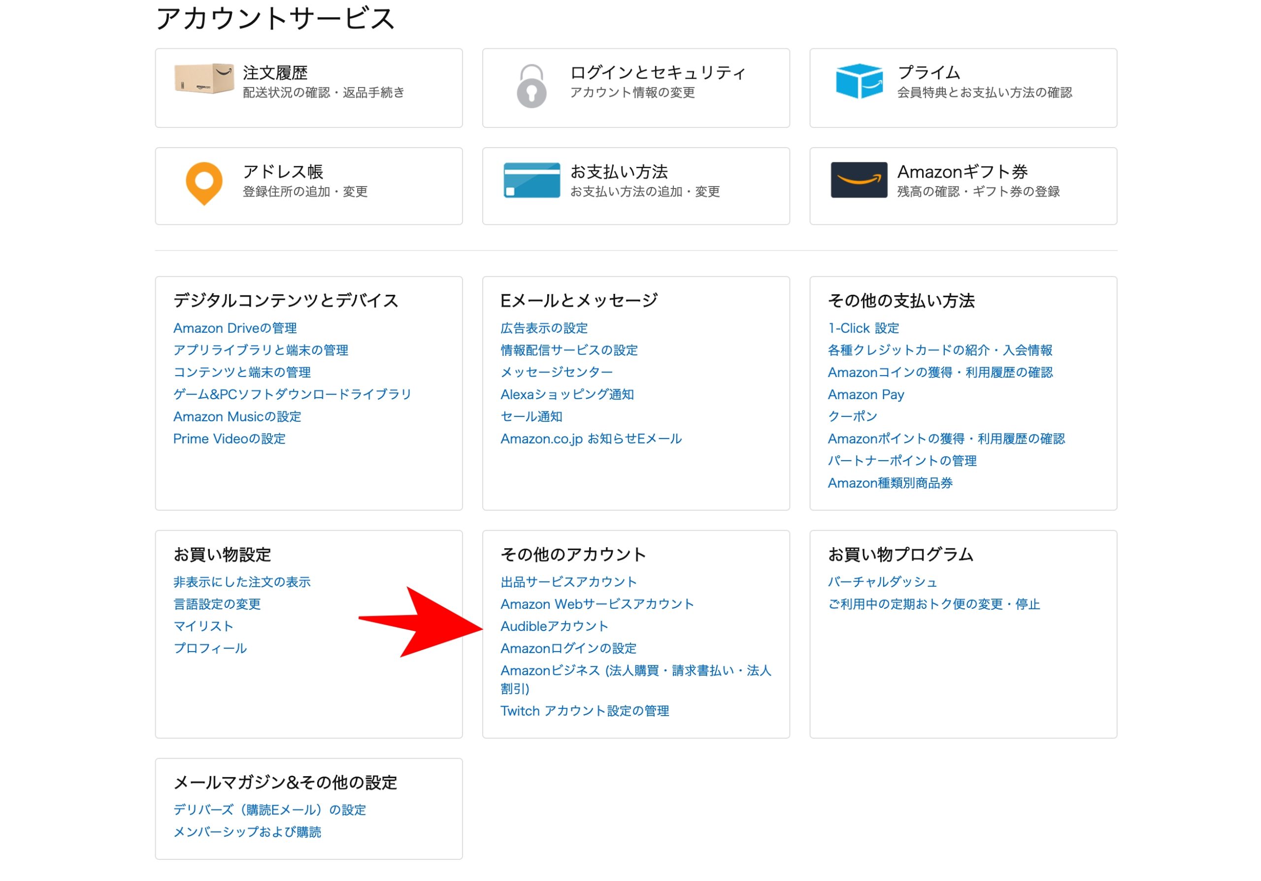Open Twitch アカウント設定の管理 link
The width and height of the screenshot is (1261, 881).
click(x=584, y=711)
